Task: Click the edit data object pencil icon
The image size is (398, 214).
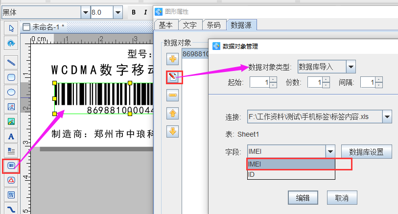Action: (173, 77)
